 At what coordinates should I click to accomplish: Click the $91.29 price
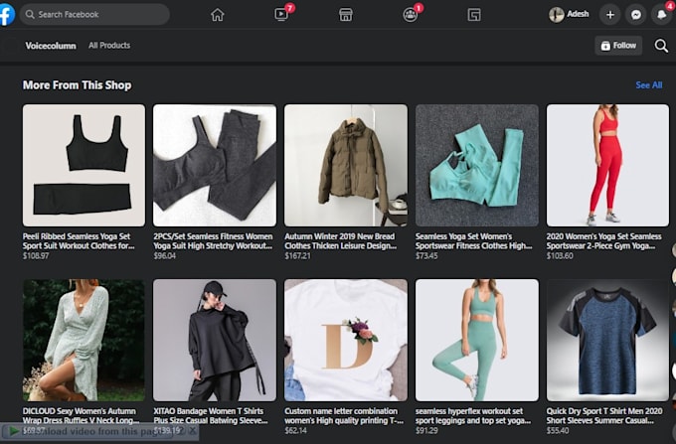pyautogui.click(x=426, y=431)
